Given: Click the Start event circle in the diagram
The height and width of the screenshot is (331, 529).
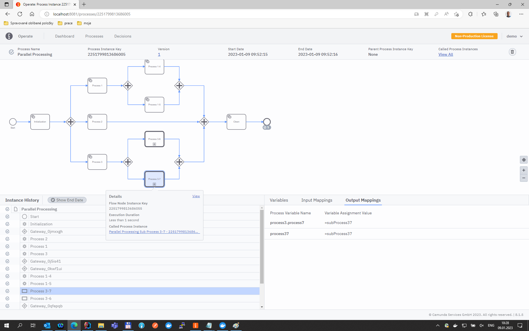Looking at the screenshot, I should point(13,121).
